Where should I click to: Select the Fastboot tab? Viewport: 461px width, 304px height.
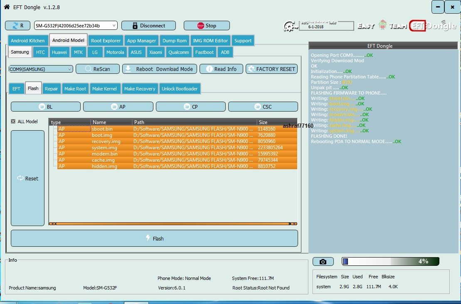(x=205, y=52)
